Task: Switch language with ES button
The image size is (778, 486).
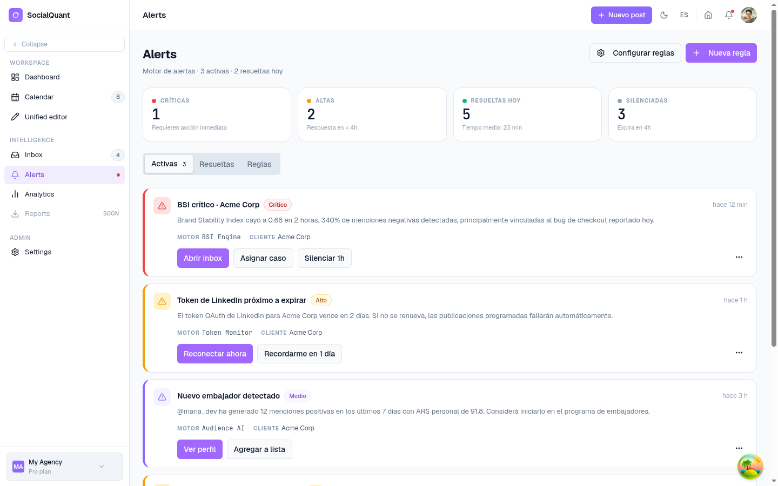Action: [x=684, y=15]
